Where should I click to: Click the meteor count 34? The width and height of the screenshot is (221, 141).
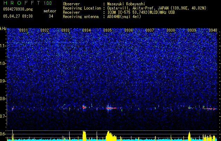(51, 16)
